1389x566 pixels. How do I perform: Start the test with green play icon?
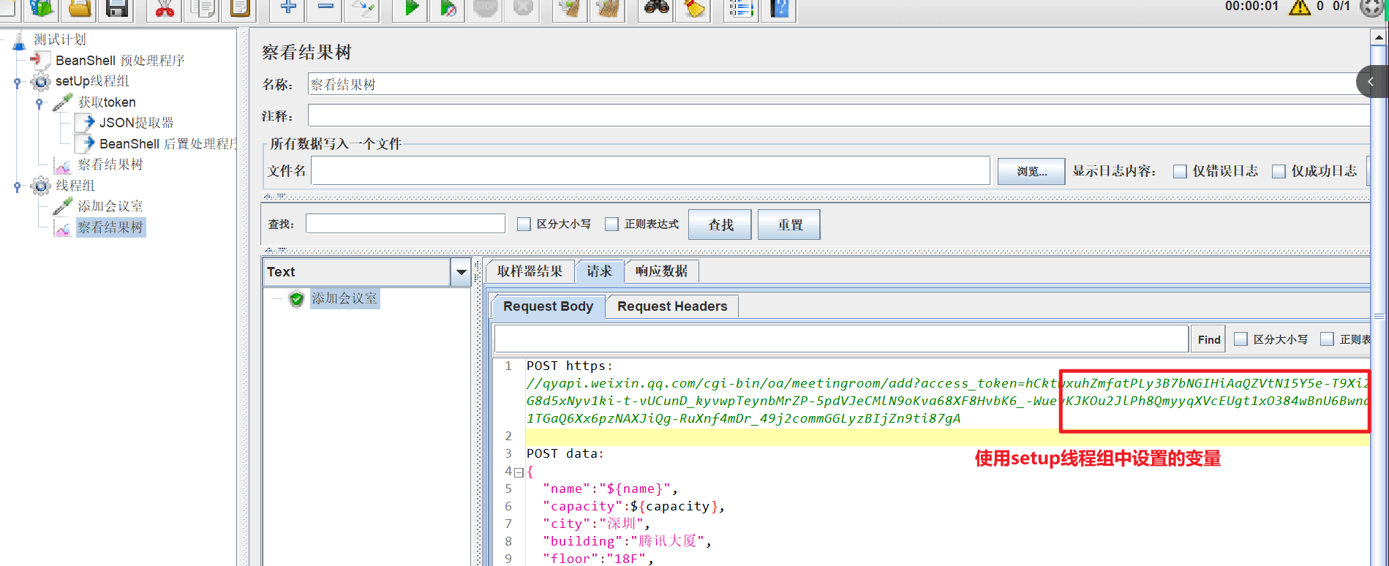point(411,8)
